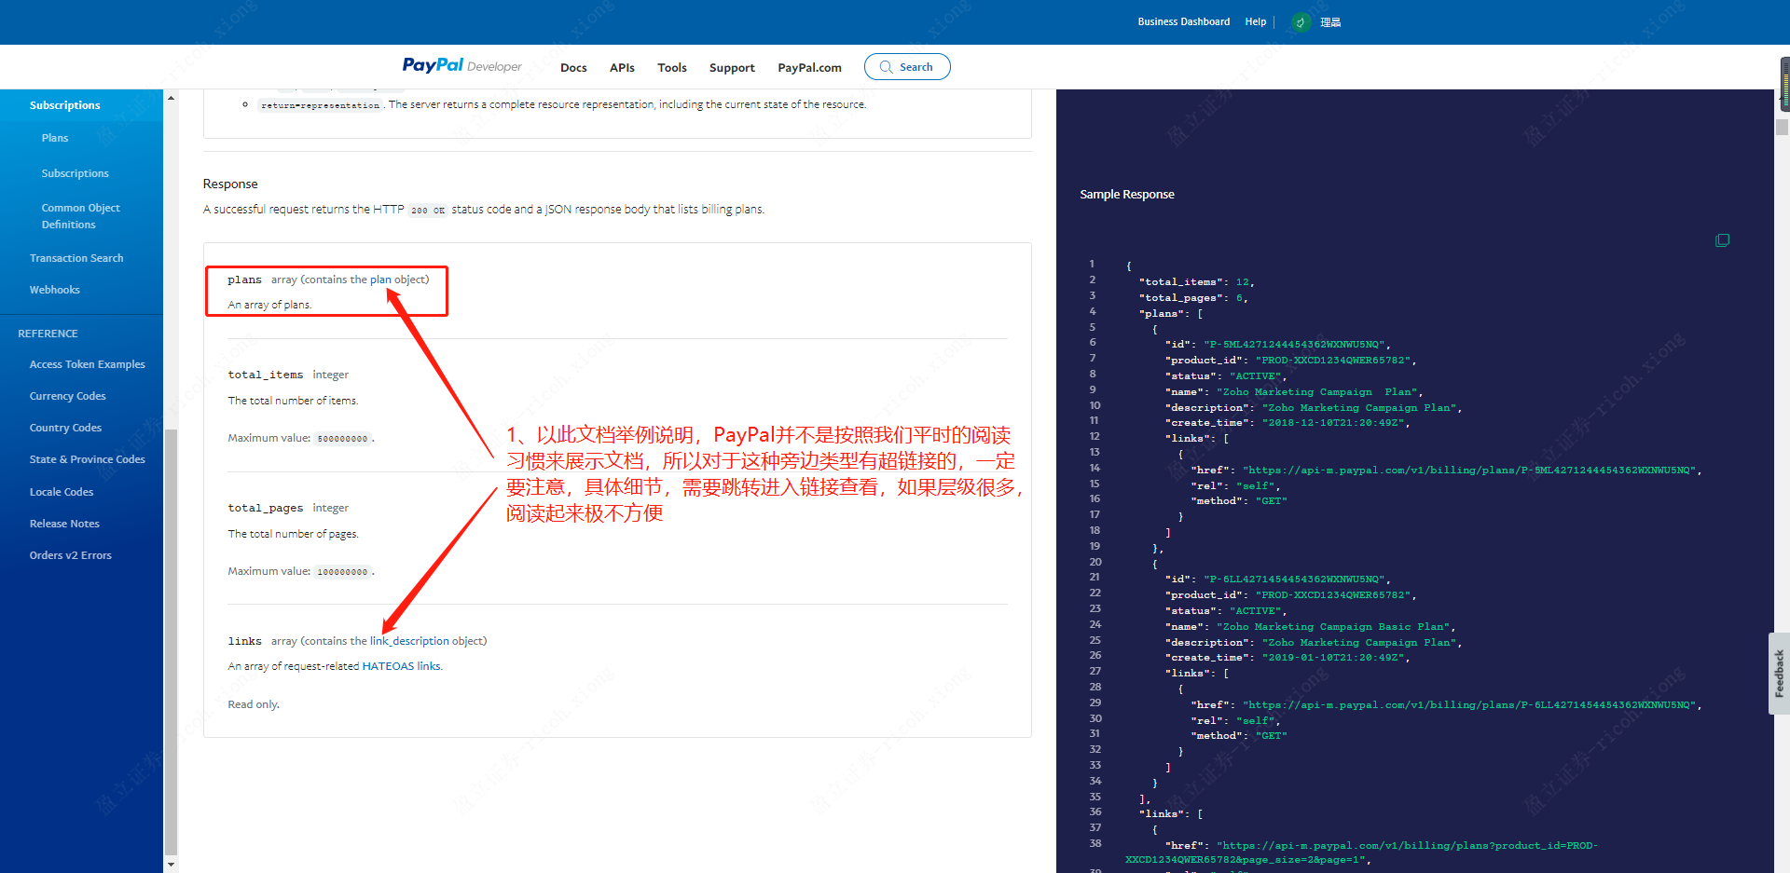This screenshot has height=873, width=1790.
Task: Open the Feedback side tab
Action: click(1779, 674)
